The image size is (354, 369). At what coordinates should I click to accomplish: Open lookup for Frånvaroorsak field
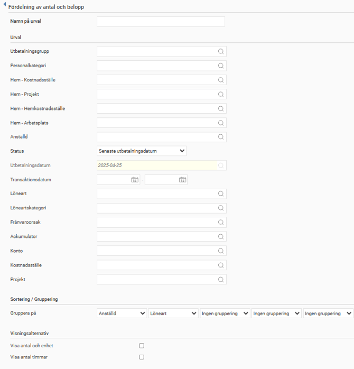[x=221, y=223]
